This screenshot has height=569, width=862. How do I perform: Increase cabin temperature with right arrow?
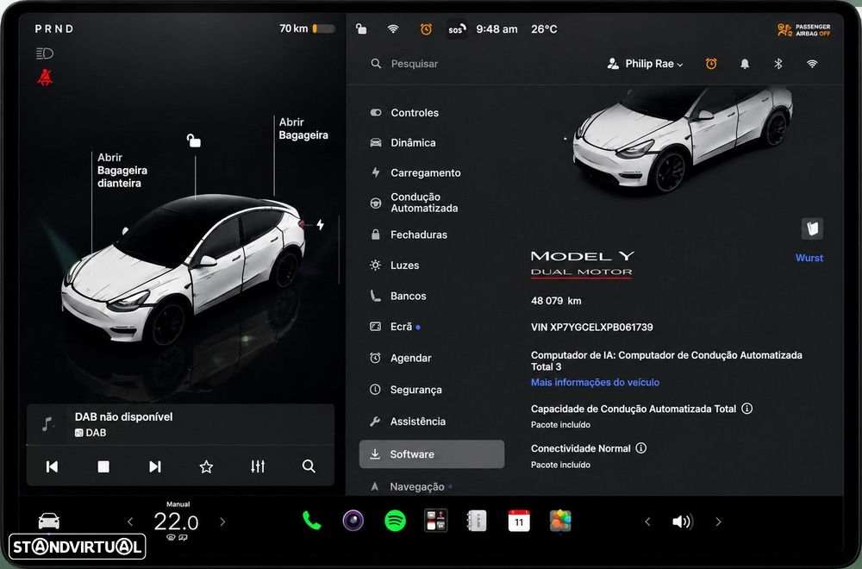(x=222, y=522)
